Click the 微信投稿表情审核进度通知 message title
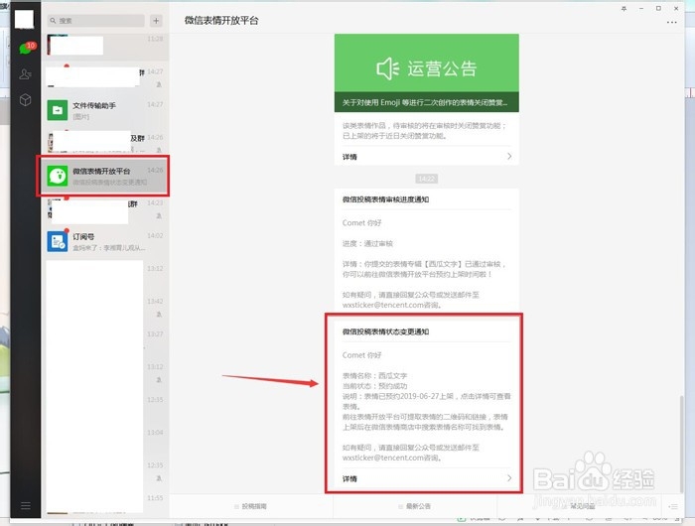 [x=385, y=199]
